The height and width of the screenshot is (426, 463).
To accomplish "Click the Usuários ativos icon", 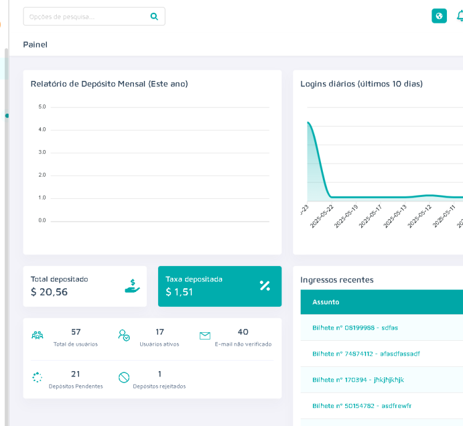I will pyautogui.click(x=124, y=335).
